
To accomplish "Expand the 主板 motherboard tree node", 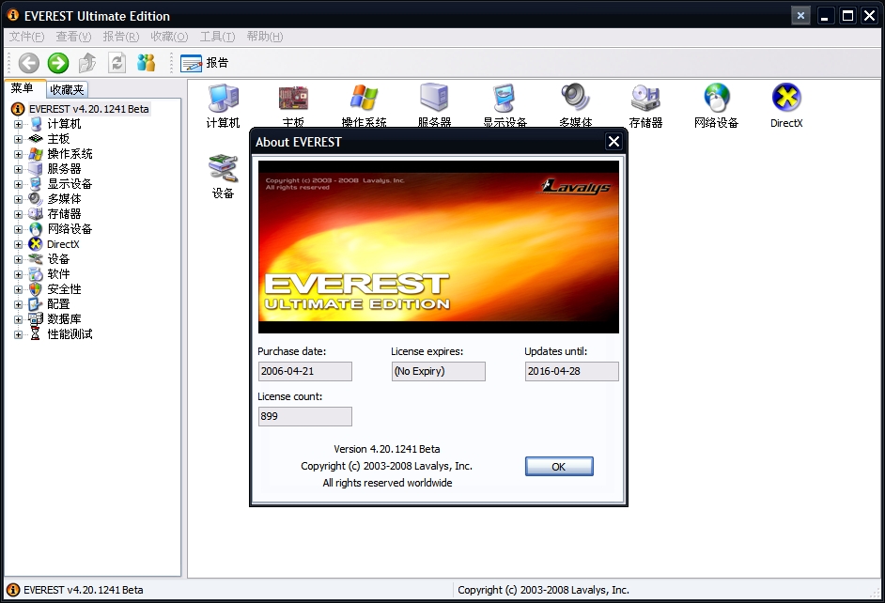I will 18,139.
